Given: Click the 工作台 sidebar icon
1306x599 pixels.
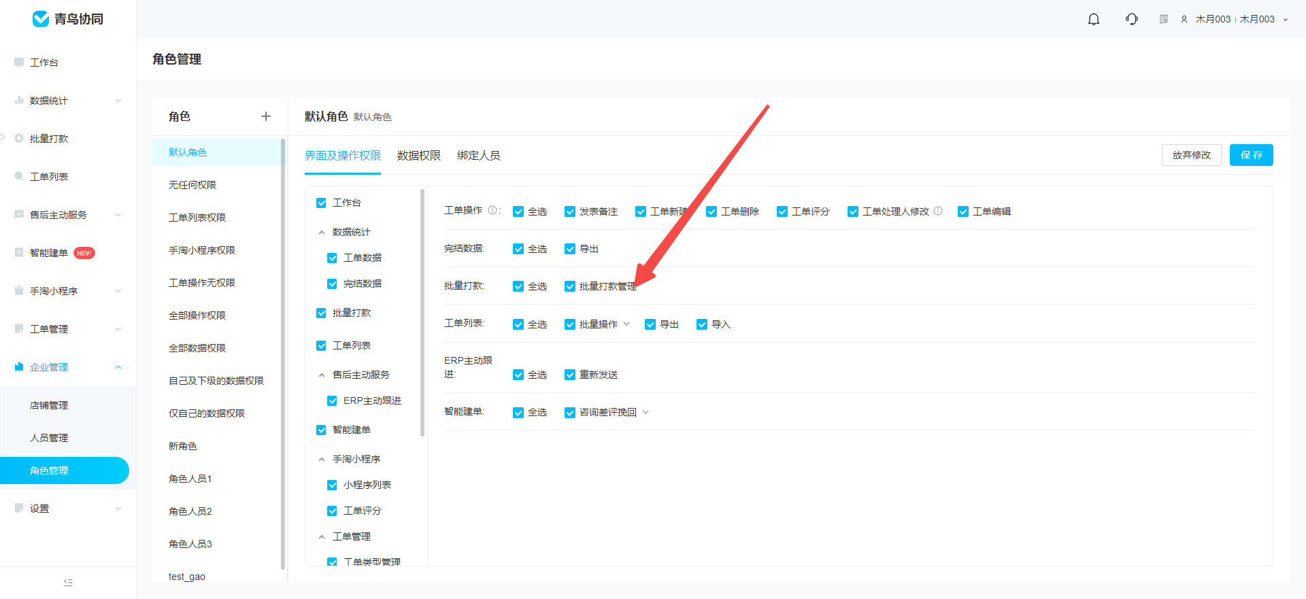Looking at the screenshot, I should [x=19, y=62].
